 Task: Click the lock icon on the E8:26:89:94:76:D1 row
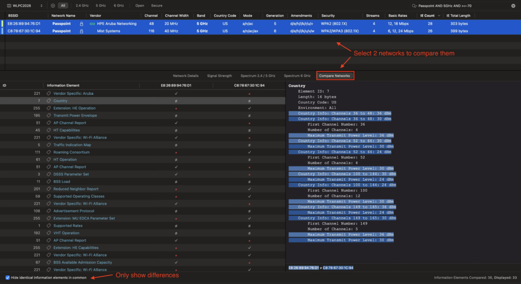point(81,24)
